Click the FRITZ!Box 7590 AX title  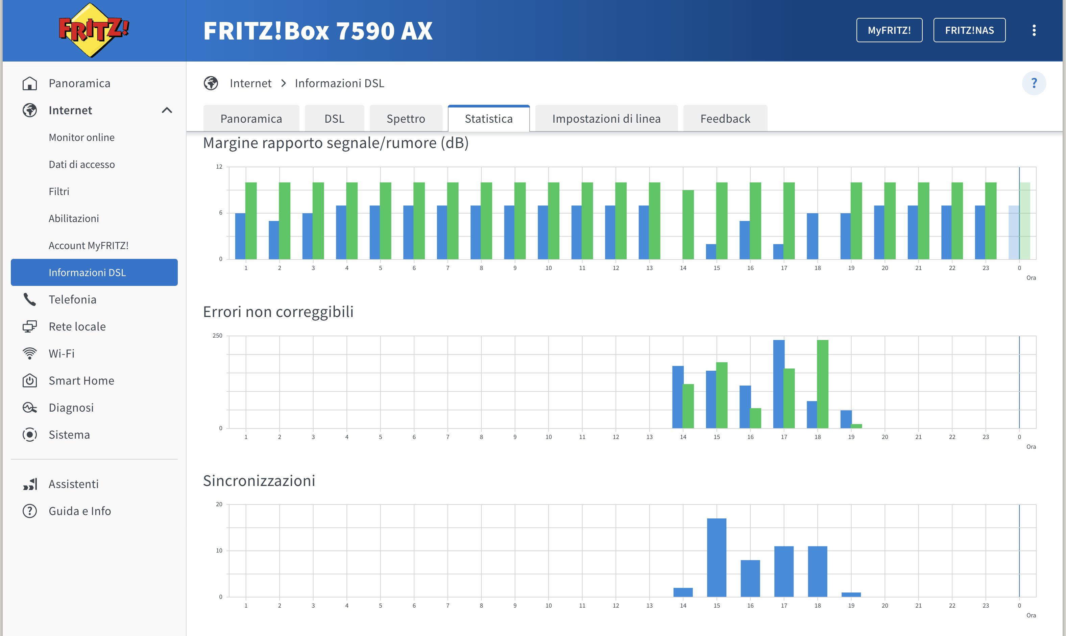coord(318,30)
